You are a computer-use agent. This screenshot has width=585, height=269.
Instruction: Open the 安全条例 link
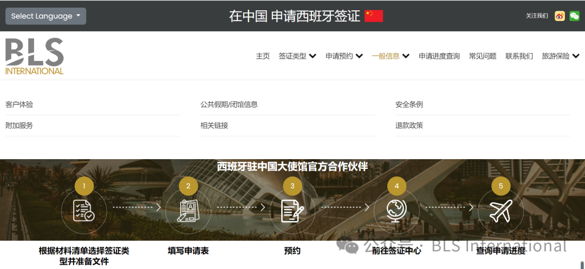pos(409,104)
